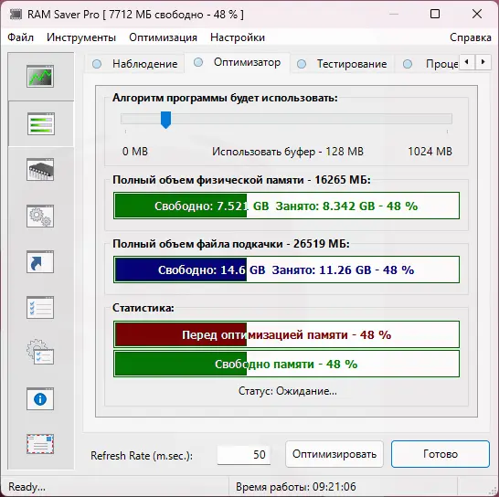The width and height of the screenshot is (499, 497).
Task: Click the Refresh Rate input field
Action: tap(244, 455)
